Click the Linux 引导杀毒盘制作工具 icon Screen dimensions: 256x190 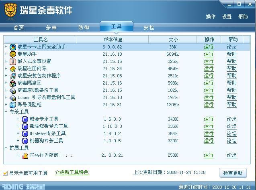point(13,98)
